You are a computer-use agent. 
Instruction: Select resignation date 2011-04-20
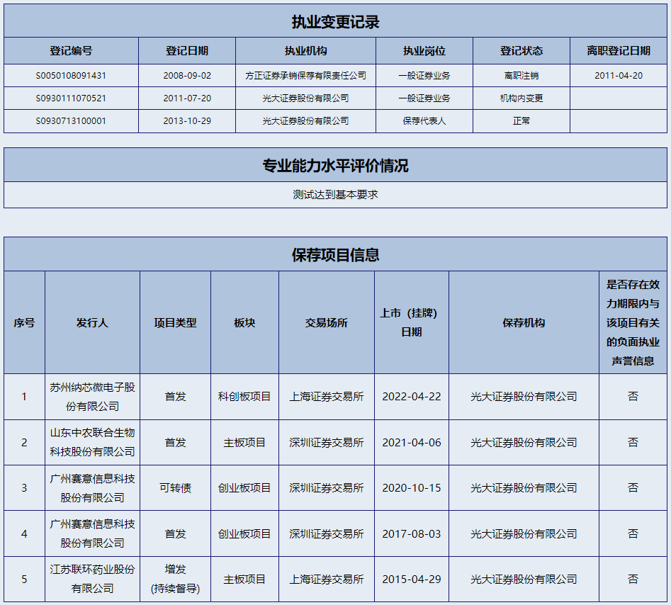coord(619,76)
